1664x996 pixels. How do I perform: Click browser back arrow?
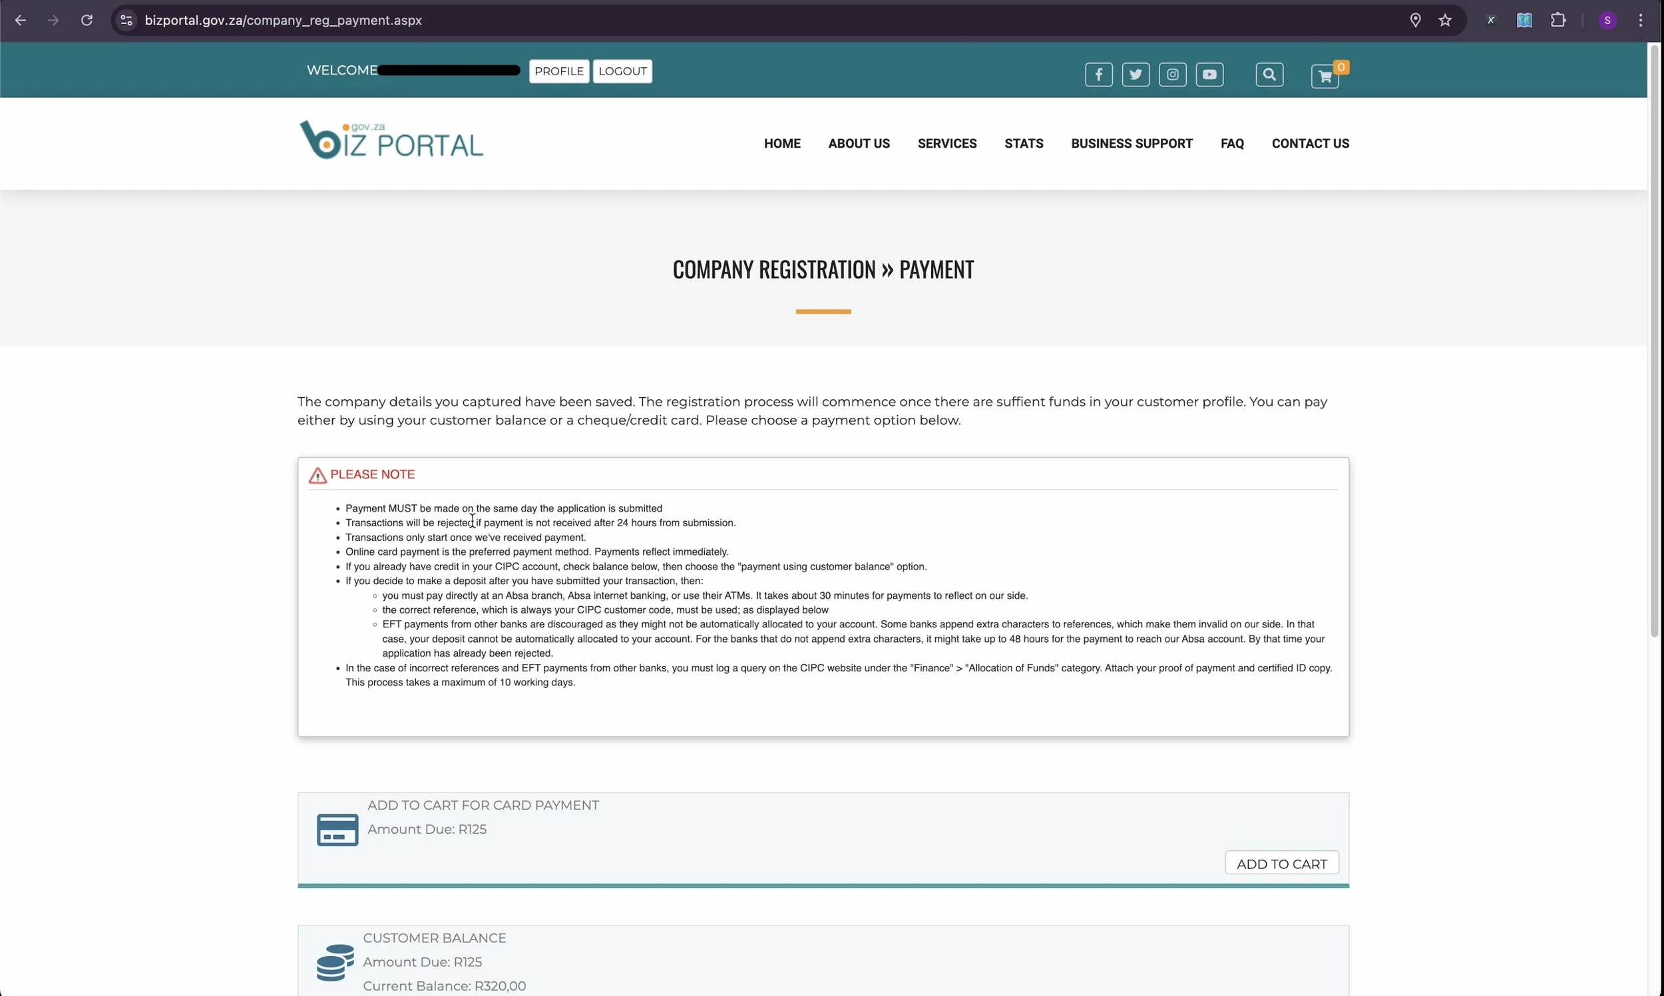tap(20, 20)
